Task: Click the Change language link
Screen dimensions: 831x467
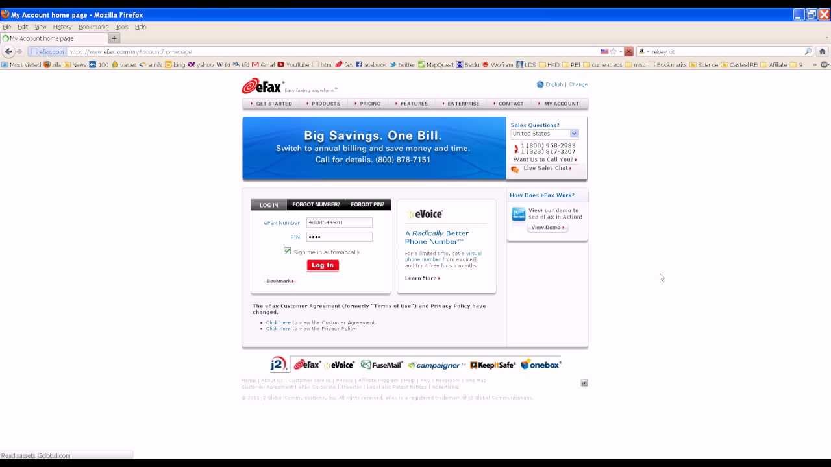Action: (578, 84)
